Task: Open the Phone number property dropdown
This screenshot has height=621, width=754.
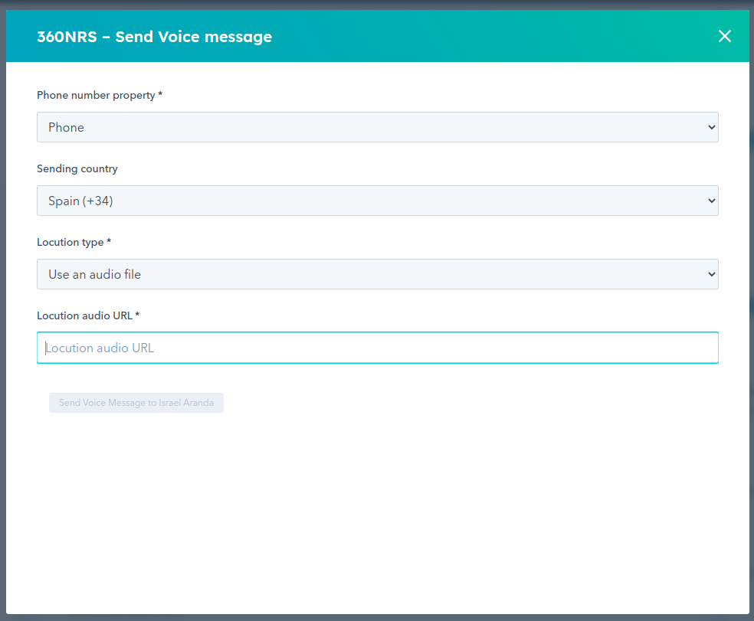Action: click(x=377, y=127)
